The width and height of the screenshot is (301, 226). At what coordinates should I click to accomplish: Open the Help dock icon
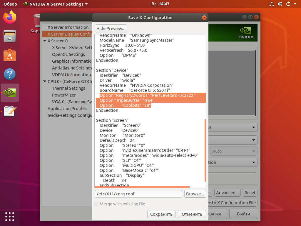click(x=10, y=74)
